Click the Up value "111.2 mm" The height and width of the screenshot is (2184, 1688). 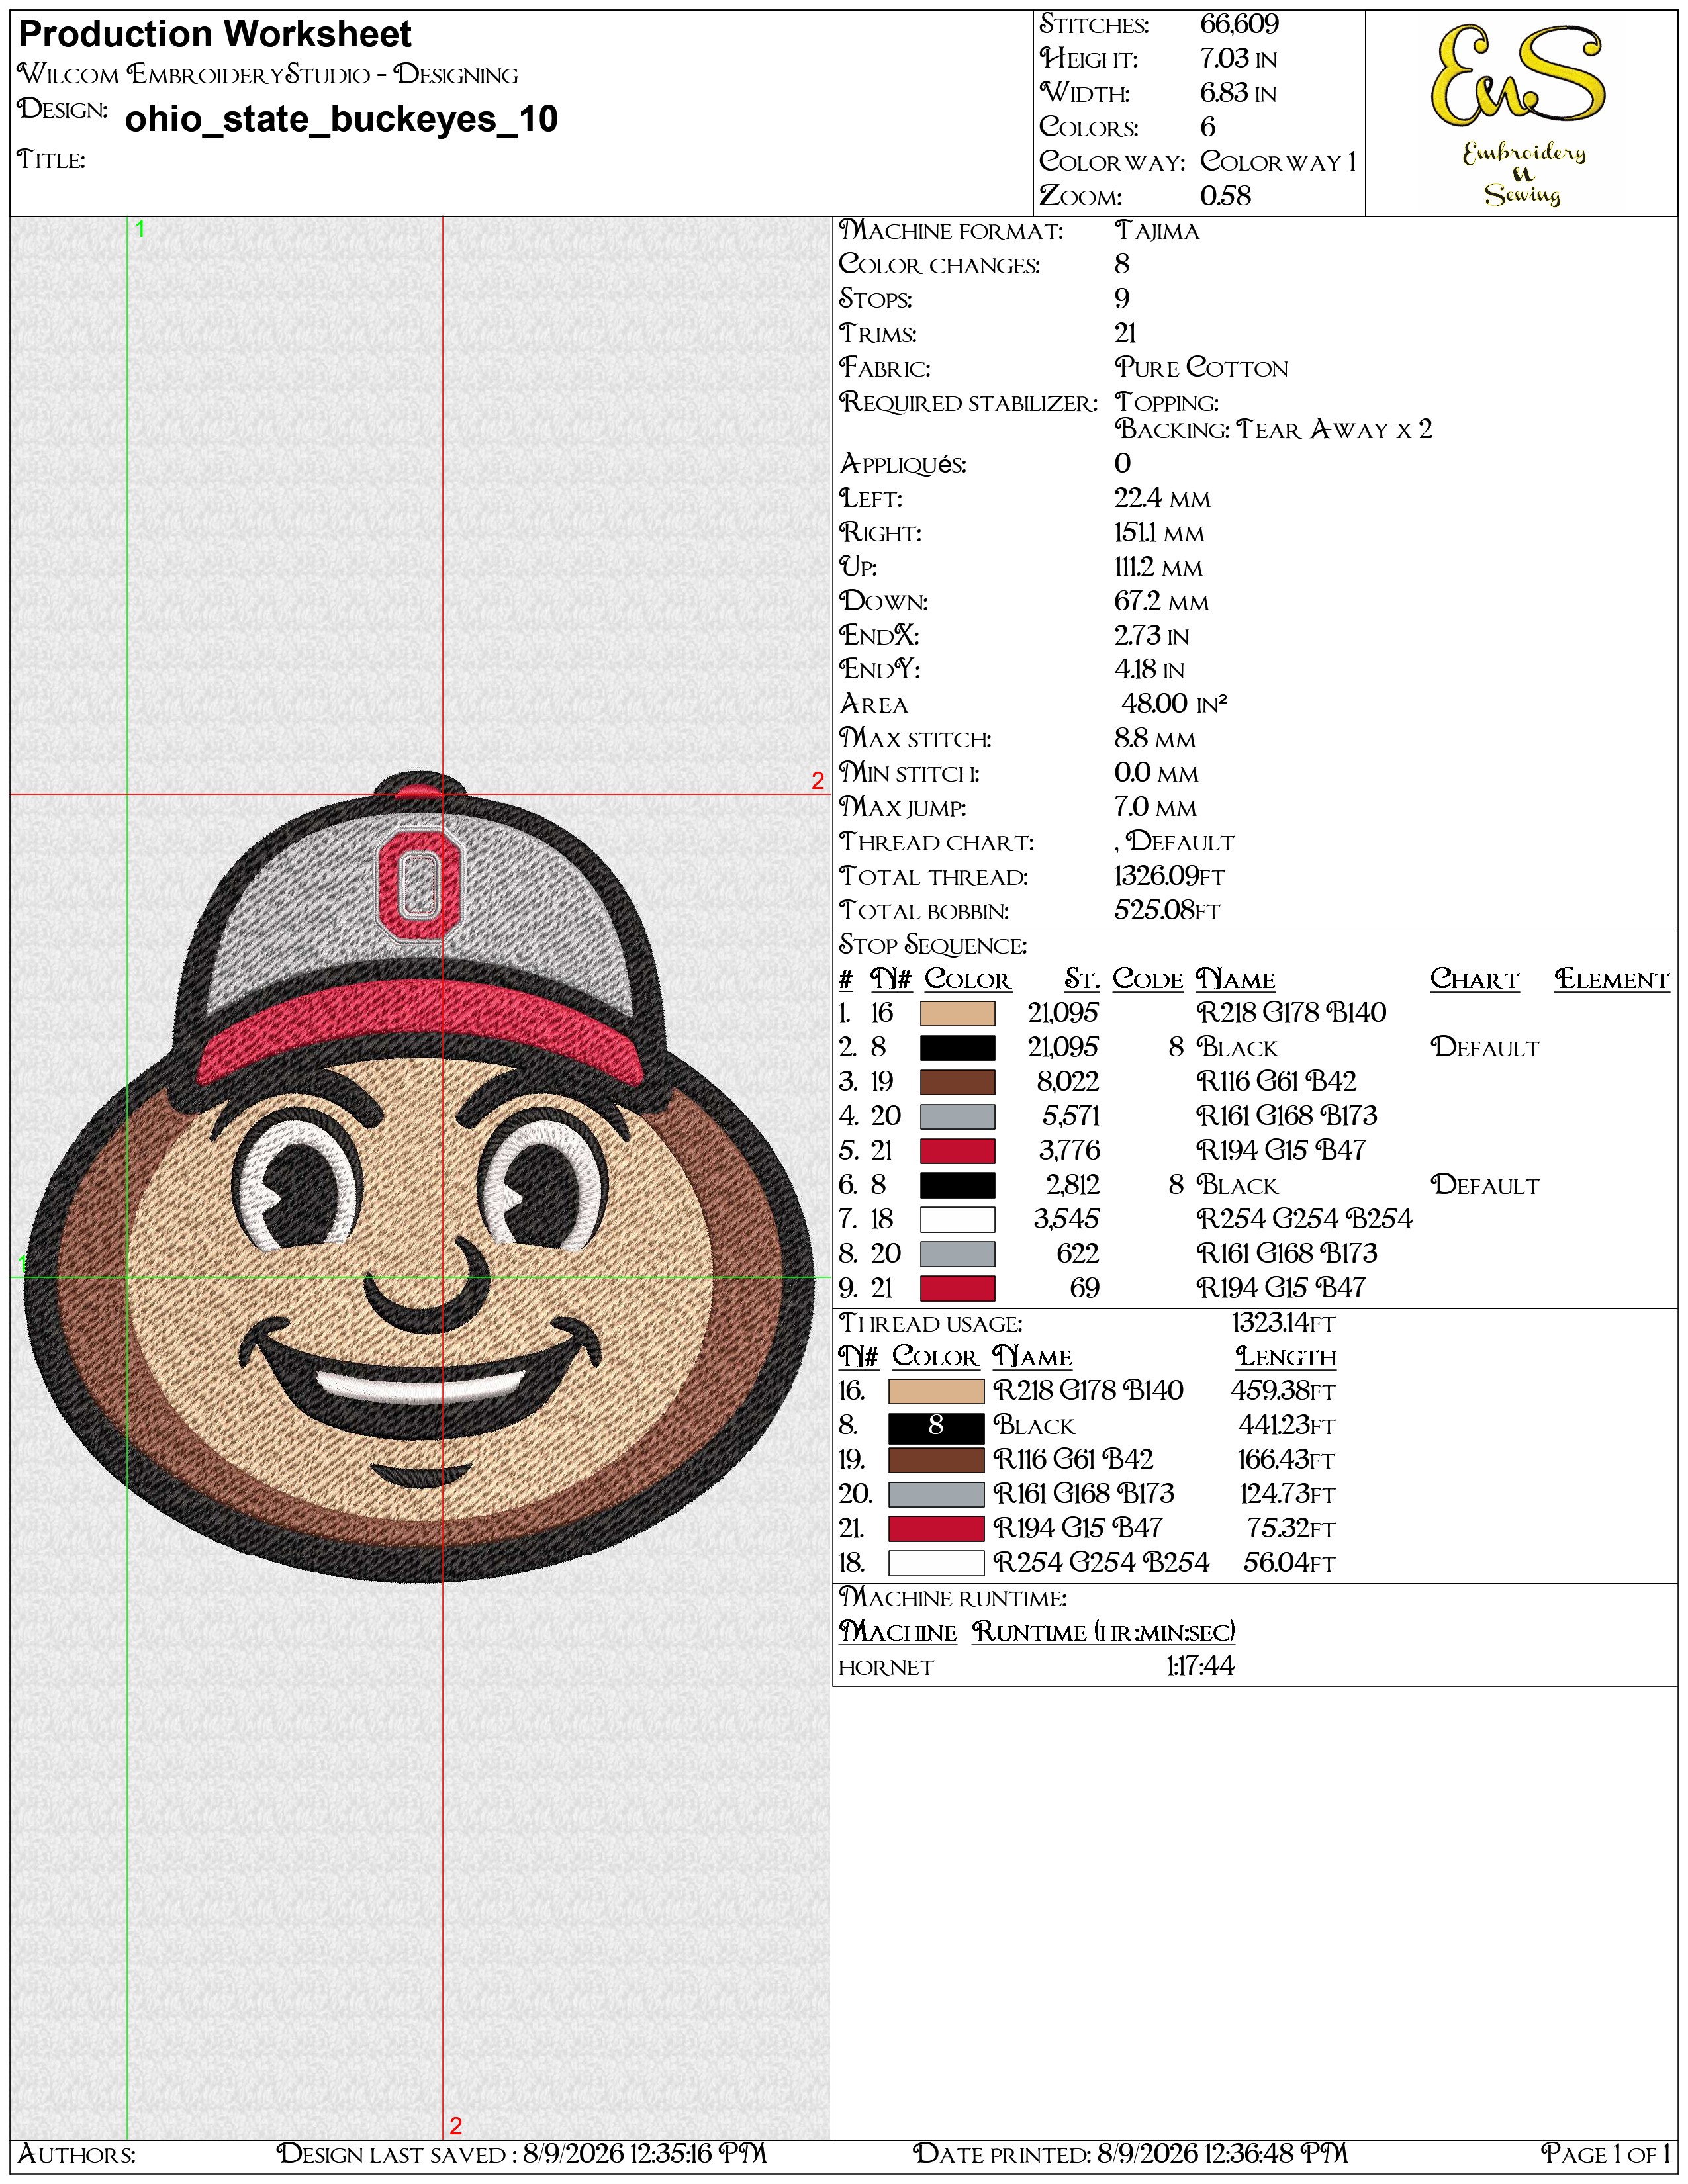[x=1158, y=568]
